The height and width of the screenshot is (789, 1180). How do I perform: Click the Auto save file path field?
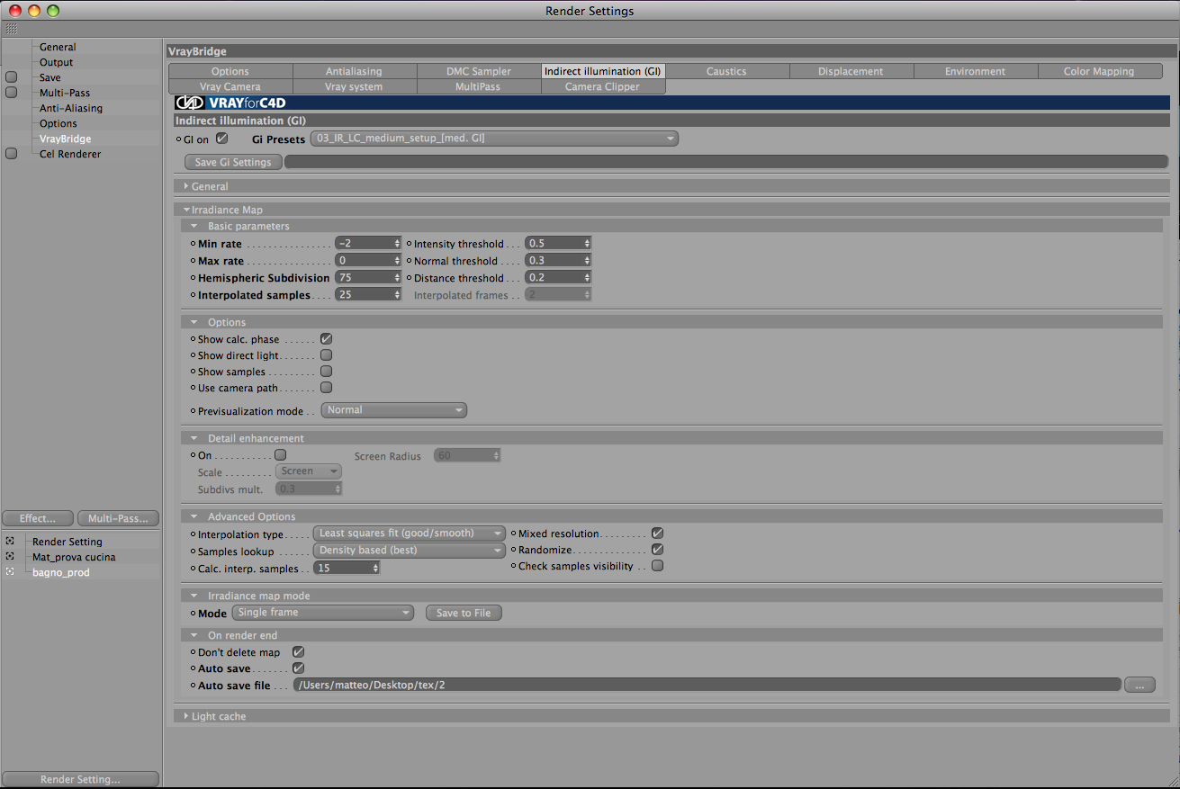click(707, 685)
